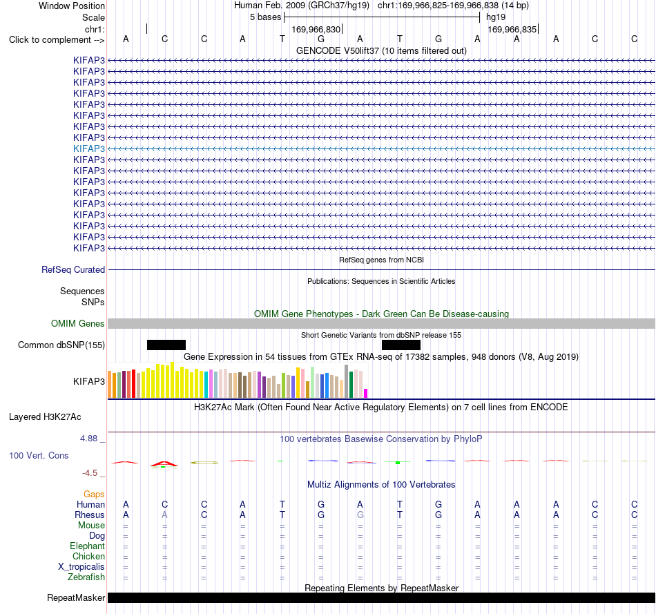Select the dbSNP variant block under base T
Viewport: 656px width, 614px height.
click(401, 345)
